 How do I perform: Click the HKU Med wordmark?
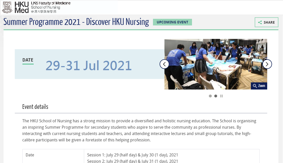22,7
